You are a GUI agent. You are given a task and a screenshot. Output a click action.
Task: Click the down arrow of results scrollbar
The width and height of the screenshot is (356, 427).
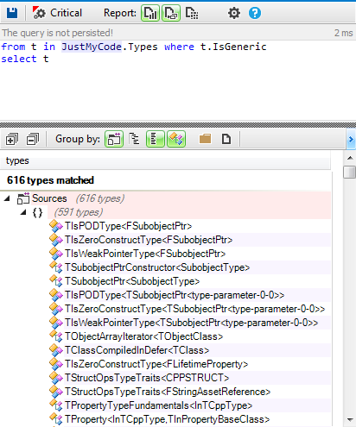click(350, 420)
